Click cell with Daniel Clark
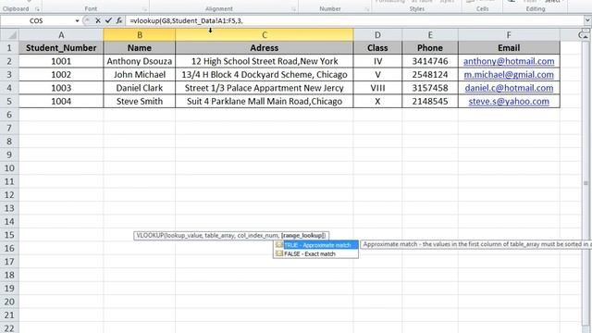 pyautogui.click(x=140, y=88)
